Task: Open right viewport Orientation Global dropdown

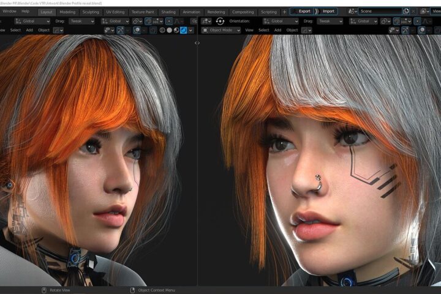Action: 281,21
